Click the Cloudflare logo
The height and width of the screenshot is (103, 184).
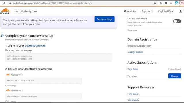5,11
